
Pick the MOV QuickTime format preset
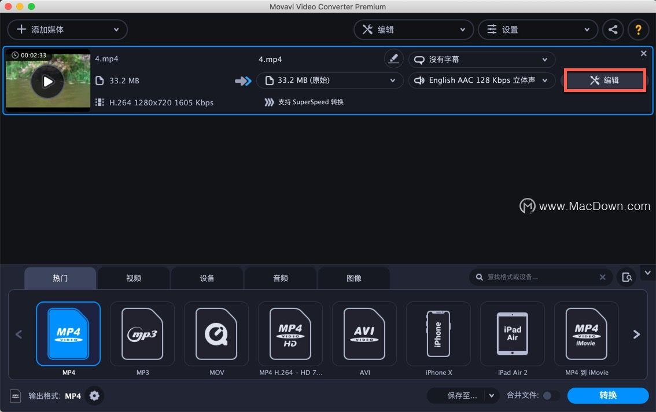pyautogui.click(x=216, y=334)
